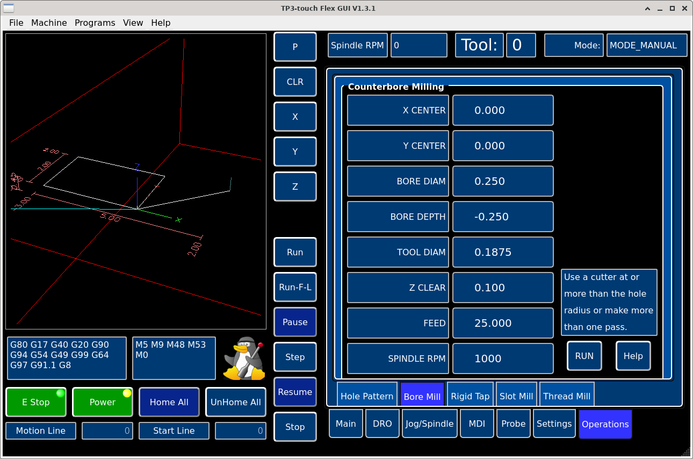Viewport: 693px width, 459px height.
Task: Click the 3D toolpath preview area
Action: click(x=136, y=181)
